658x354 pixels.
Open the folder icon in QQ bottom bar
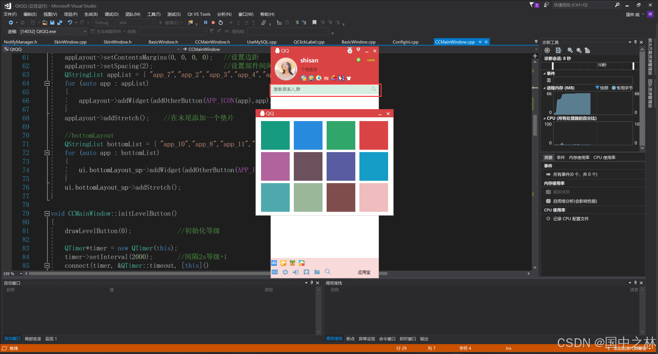[317, 272]
